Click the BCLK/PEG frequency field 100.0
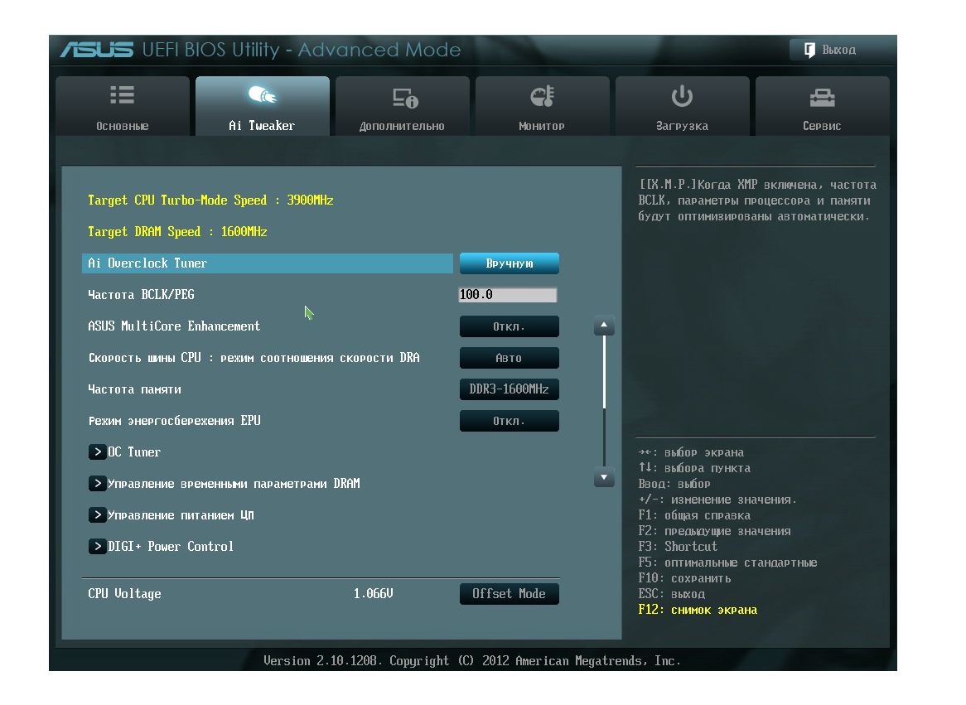 [x=508, y=295]
